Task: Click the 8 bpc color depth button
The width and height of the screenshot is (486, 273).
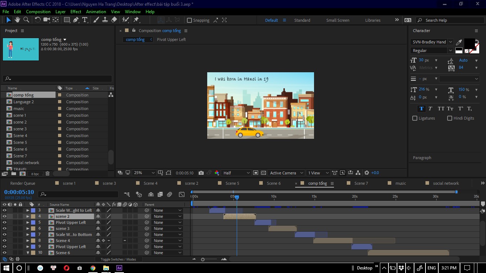Action: (35, 174)
